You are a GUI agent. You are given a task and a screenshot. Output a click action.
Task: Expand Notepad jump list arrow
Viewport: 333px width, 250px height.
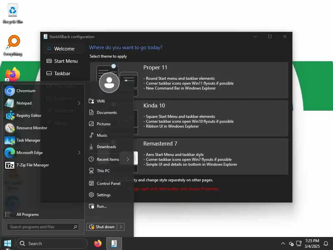click(79, 103)
